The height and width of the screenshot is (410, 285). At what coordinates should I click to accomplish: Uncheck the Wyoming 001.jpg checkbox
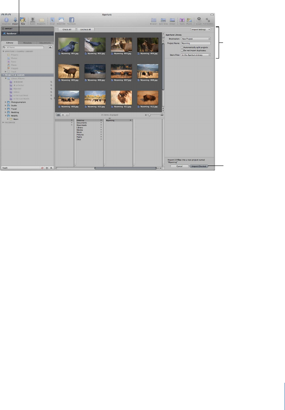point(60,53)
